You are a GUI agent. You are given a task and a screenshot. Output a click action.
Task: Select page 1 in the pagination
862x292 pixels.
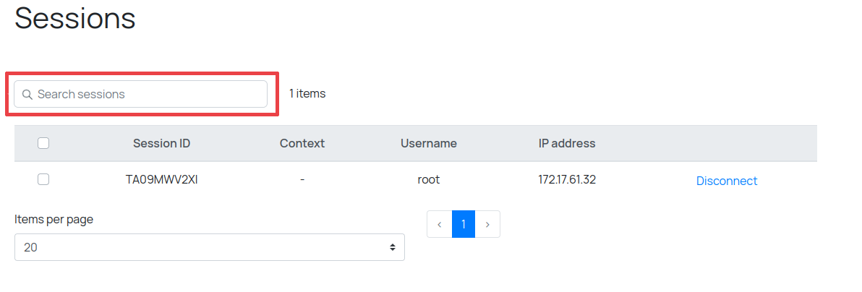pos(464,224)
